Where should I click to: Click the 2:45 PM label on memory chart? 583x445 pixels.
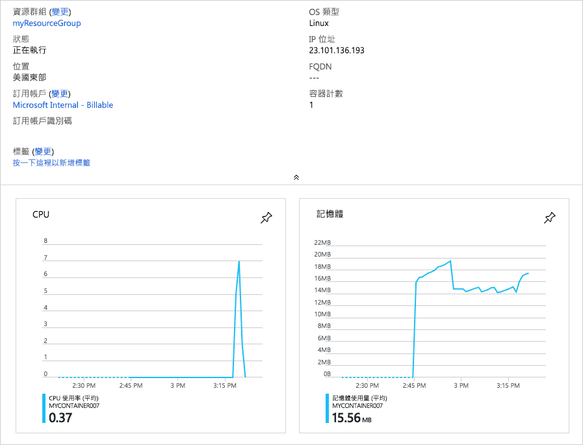point(414,385)
